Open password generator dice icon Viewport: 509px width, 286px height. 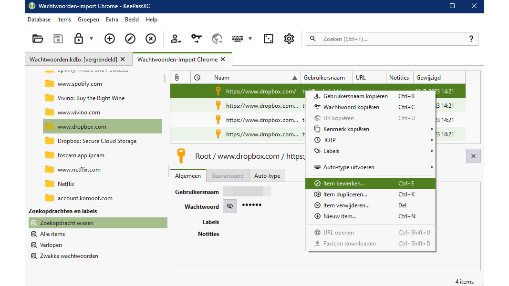(x=269, y=39)
